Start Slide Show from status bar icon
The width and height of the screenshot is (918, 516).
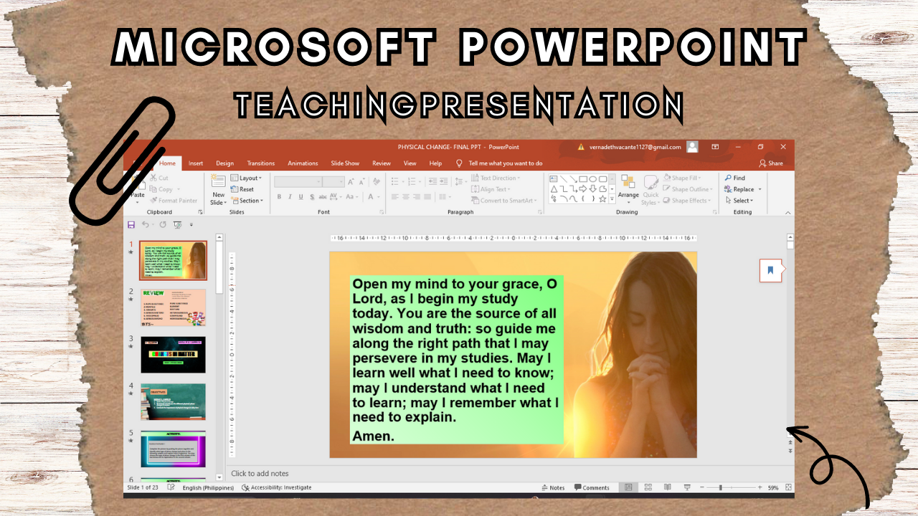687,487
